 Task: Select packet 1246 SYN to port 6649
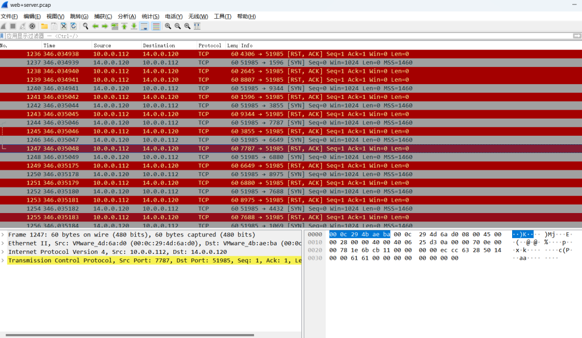291,140
